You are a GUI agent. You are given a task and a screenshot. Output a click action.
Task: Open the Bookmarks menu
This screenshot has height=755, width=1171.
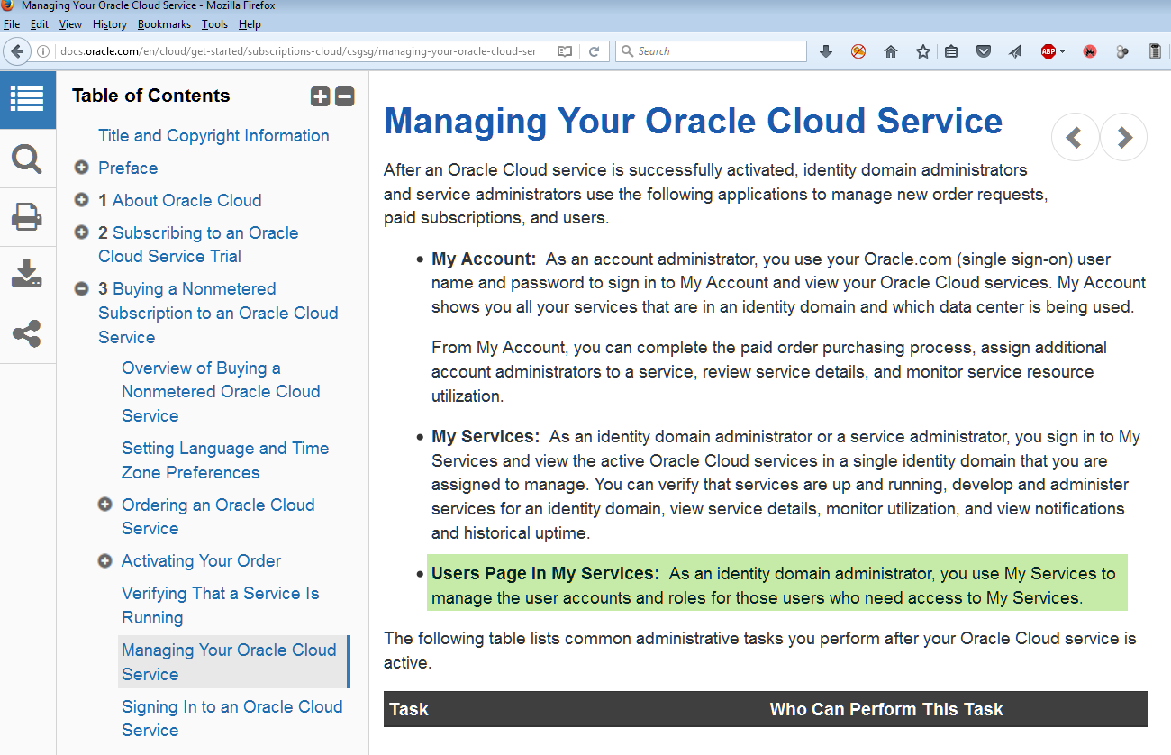point(165,24)
